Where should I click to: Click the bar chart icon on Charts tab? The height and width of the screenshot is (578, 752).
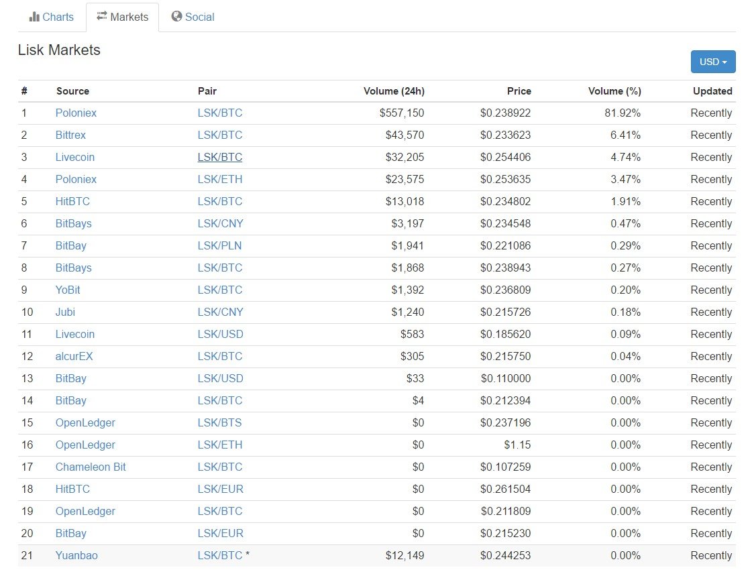[34, 17]
